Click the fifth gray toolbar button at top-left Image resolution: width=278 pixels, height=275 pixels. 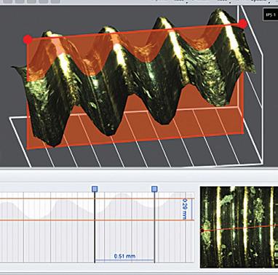click(x=55, y=1)
